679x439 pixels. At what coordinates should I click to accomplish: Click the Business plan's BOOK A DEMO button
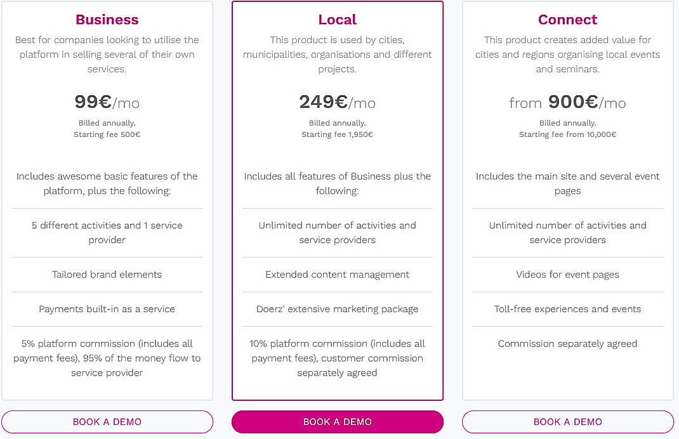point(107,422)
